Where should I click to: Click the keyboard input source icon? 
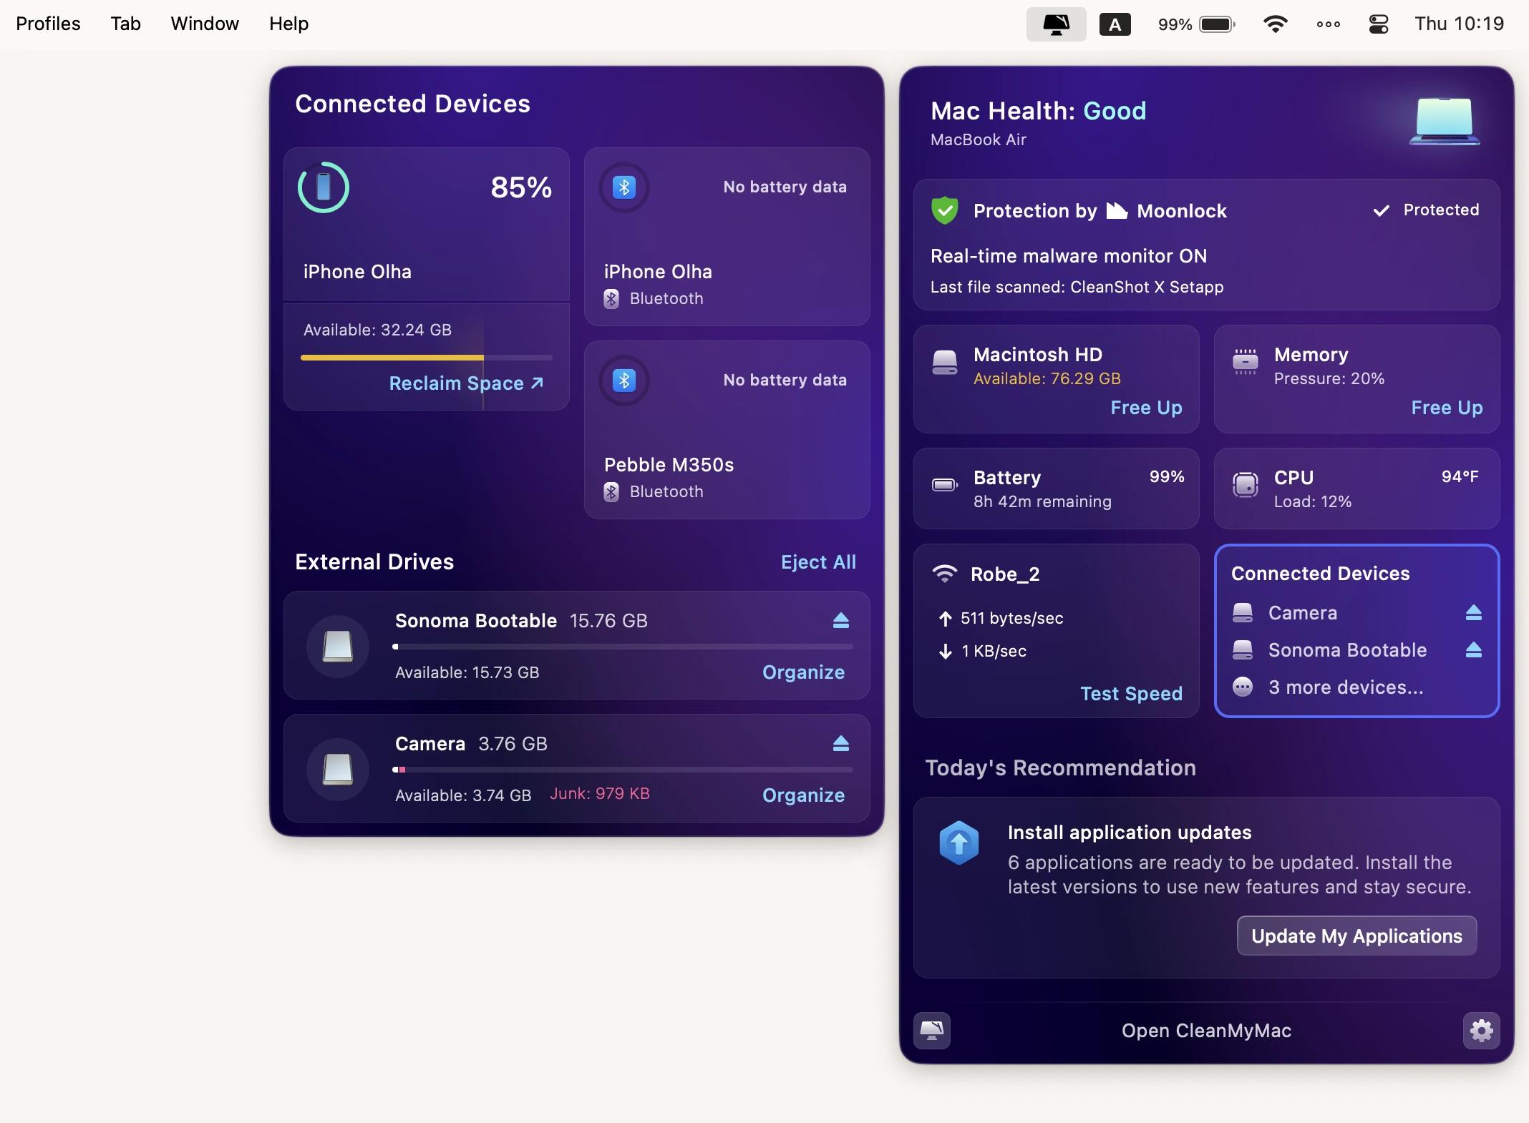(1115, 25)
